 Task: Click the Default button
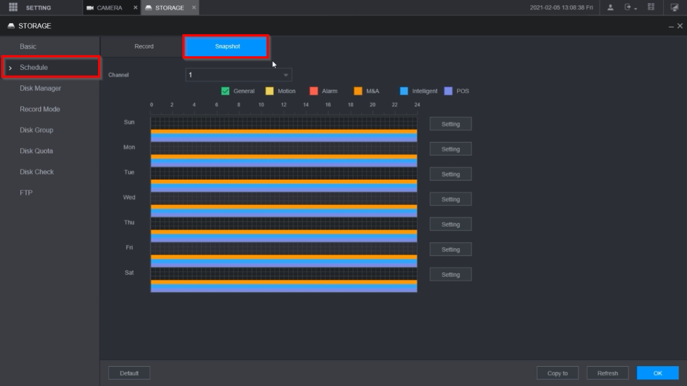129,373
